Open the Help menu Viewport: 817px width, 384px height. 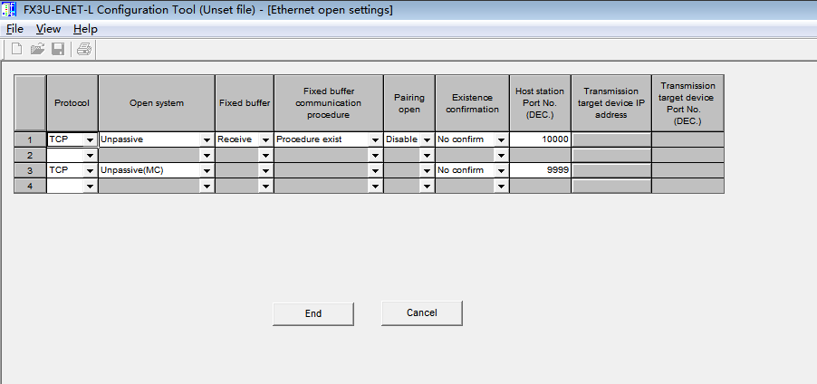[x=85, y=29]
